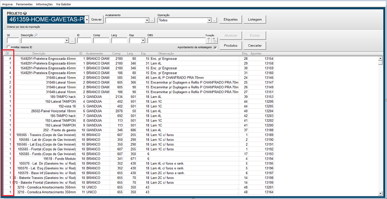Click the Excluir button
The width and height of the screenshot is (387, 199).
click(255, 36)
